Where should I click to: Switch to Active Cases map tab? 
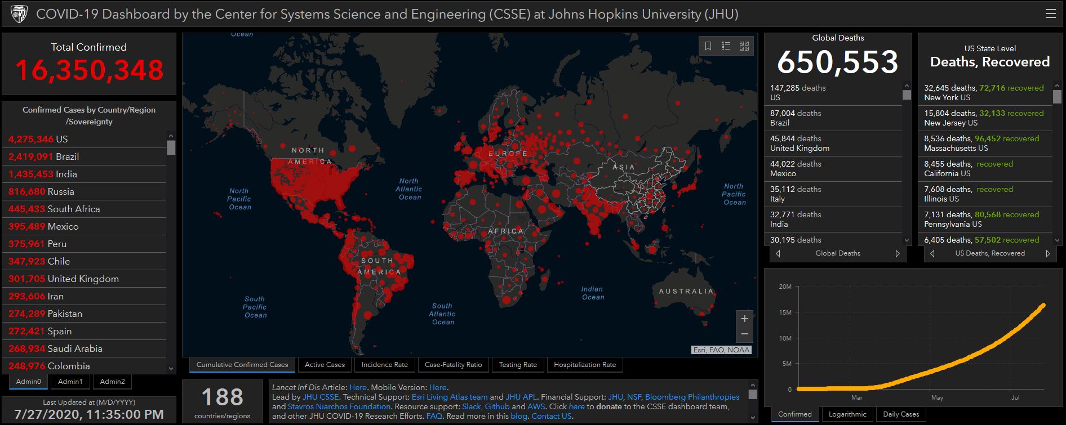[x=325, y=365]
